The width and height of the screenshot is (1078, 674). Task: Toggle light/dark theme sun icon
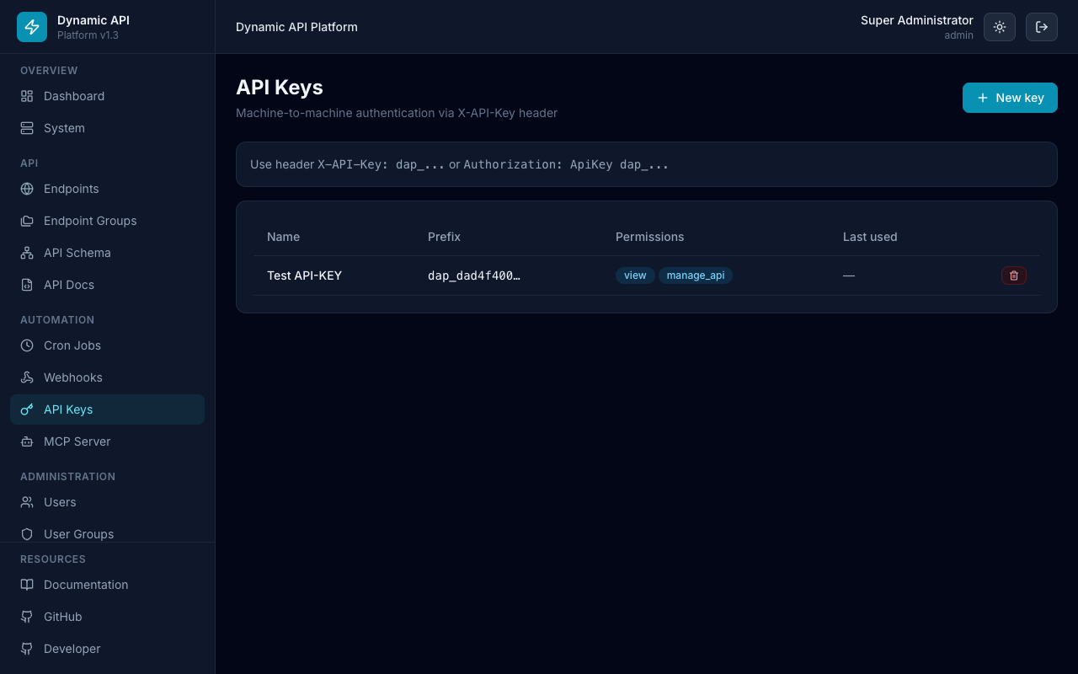pos(1000,27)
